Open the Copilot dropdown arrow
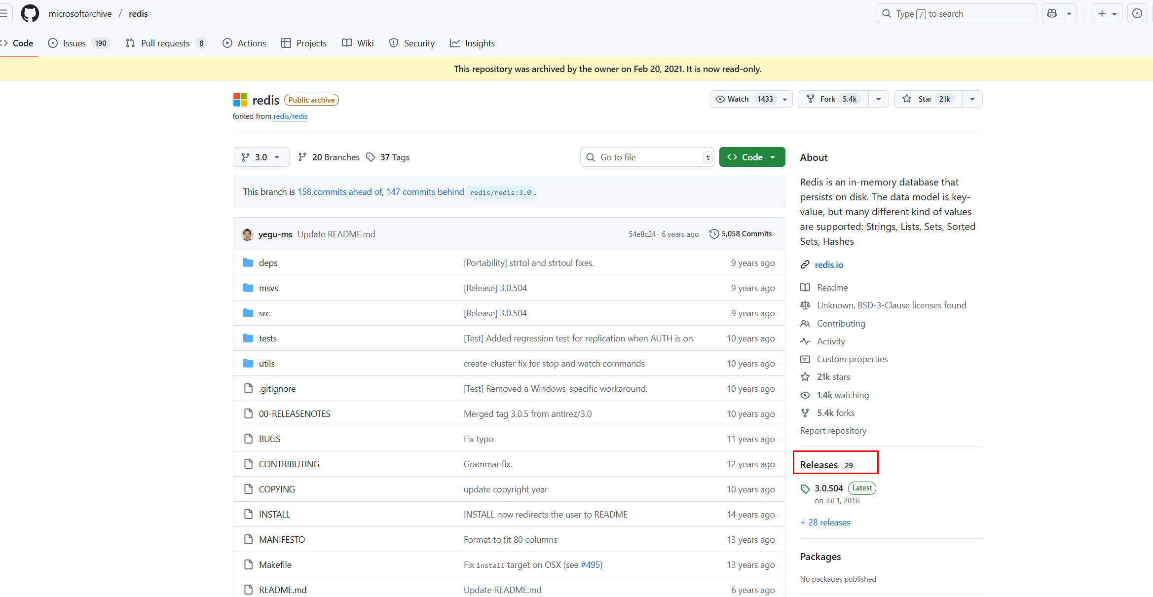 coord(1069,13)
